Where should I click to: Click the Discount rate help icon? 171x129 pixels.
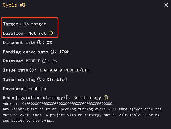click(39, 42)
